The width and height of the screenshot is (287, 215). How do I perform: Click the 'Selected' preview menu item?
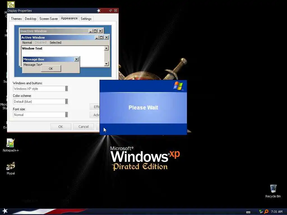coord(55,43)
